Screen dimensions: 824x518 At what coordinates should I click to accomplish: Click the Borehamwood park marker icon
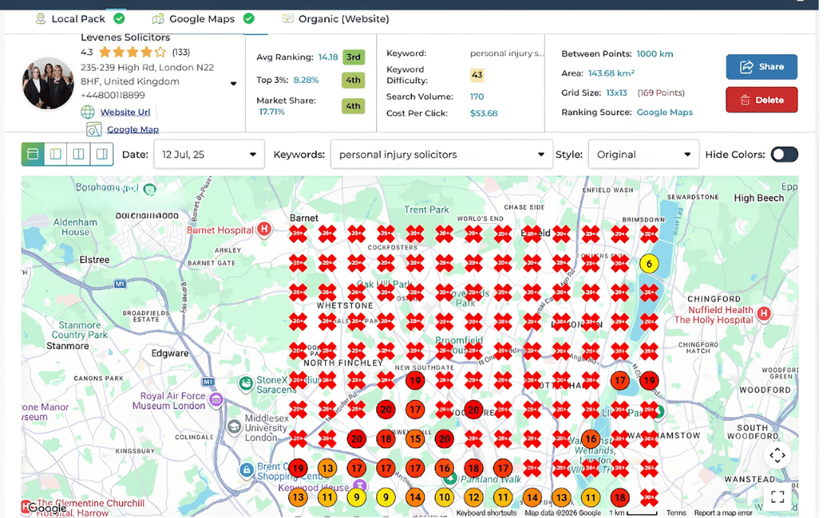point(150,190)
